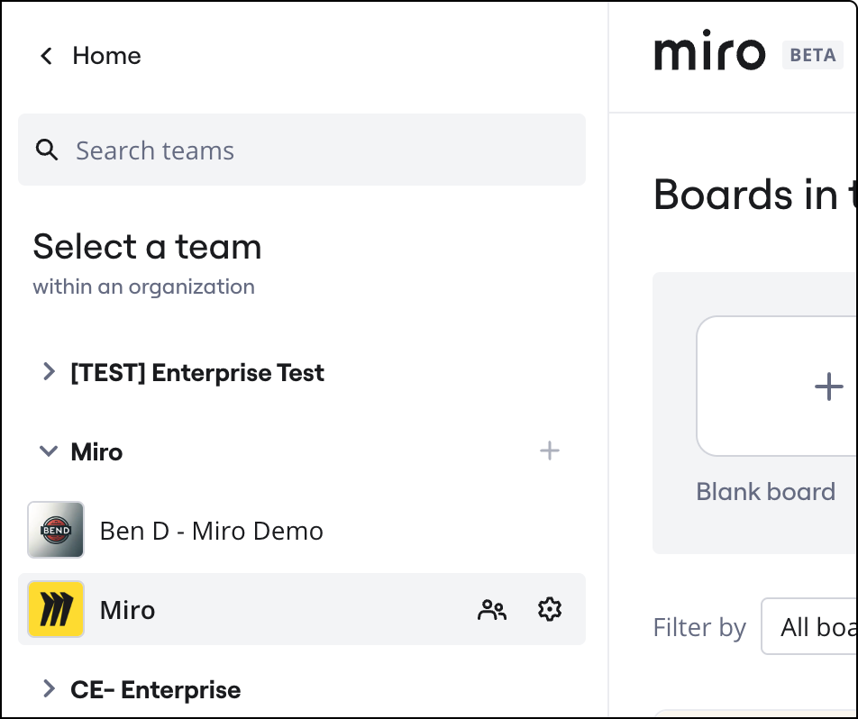Click the back arrow beside Home
This screenshot has height=719, width=858.
(x=46, y=56)
